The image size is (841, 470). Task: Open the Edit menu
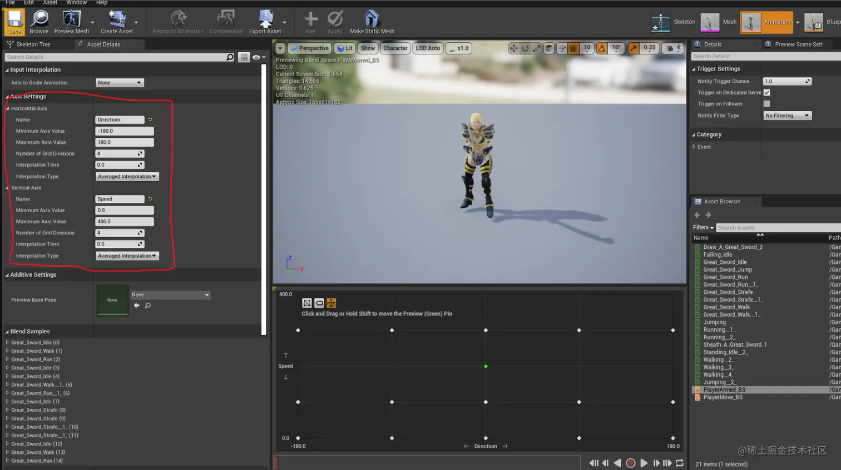29,3
